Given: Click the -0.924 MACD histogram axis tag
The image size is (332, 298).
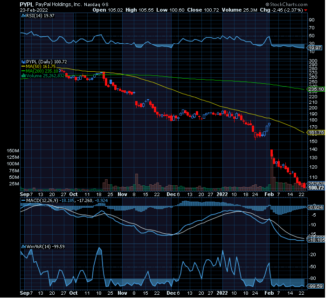Looking at the screenshot, I should coord(315,208).
